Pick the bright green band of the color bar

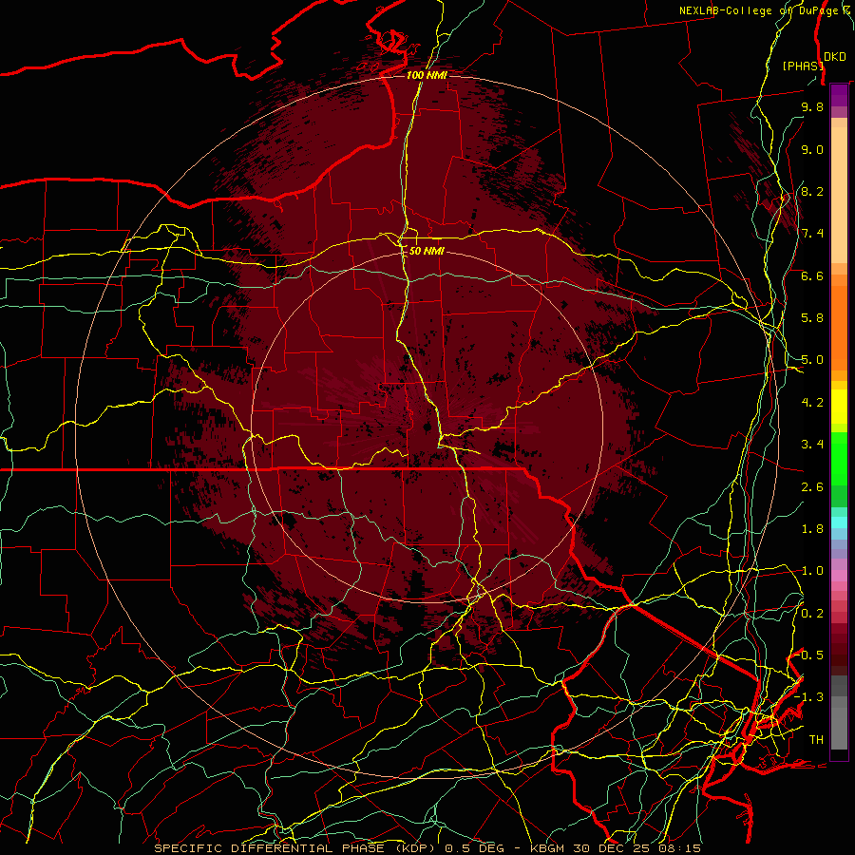pos(839,458)
